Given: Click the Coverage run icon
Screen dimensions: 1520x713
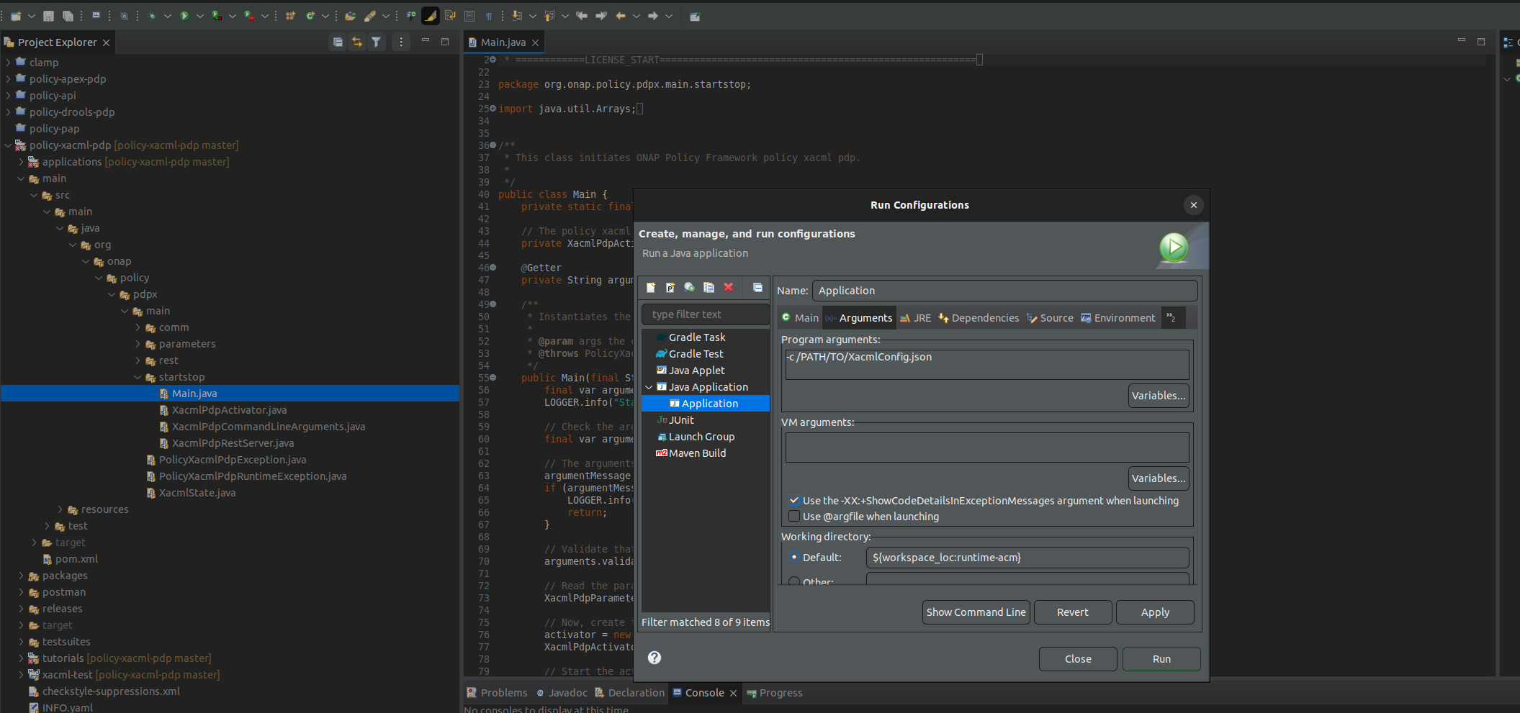Looking at the screenshot, I should (217, 16).
